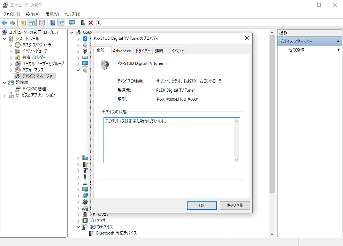This screenshot has width=343, height=246.
Task: Switch to the ドライバー tab
Action: [143, 51]
